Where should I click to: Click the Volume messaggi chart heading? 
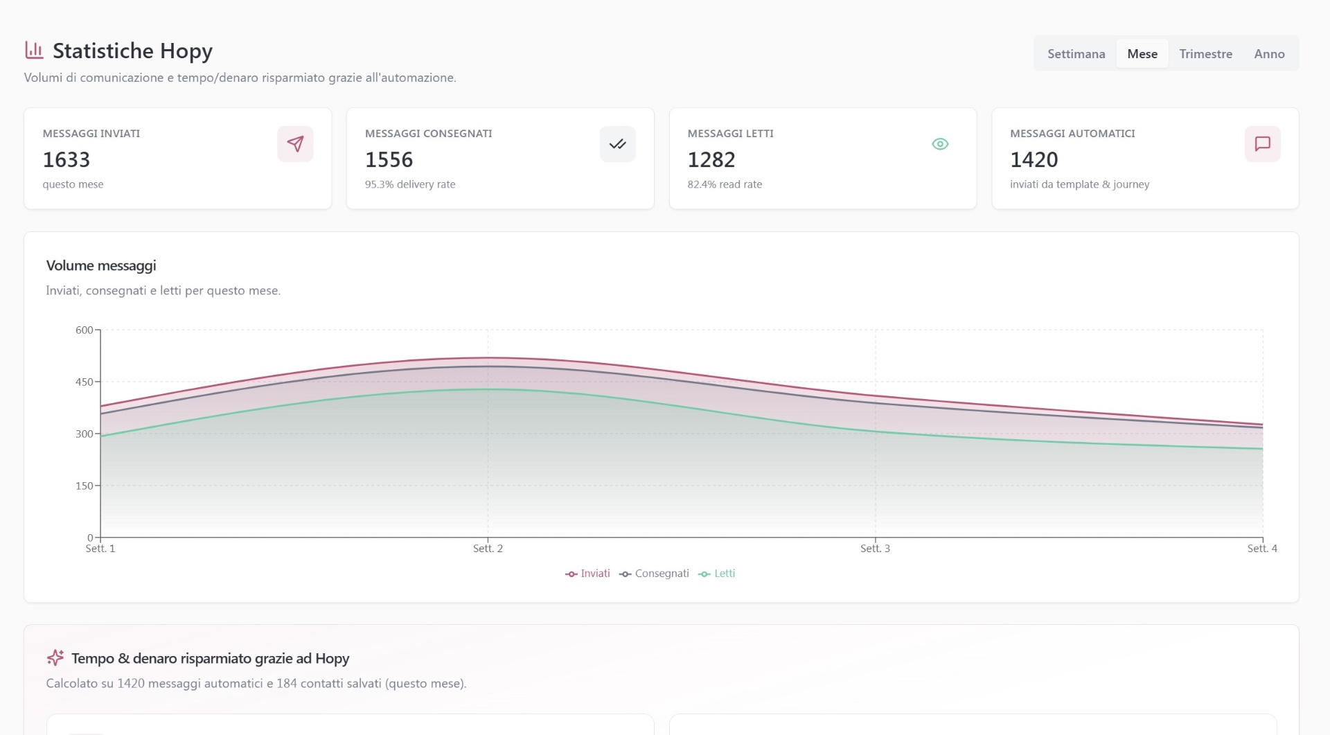click(x=101, y=265)
